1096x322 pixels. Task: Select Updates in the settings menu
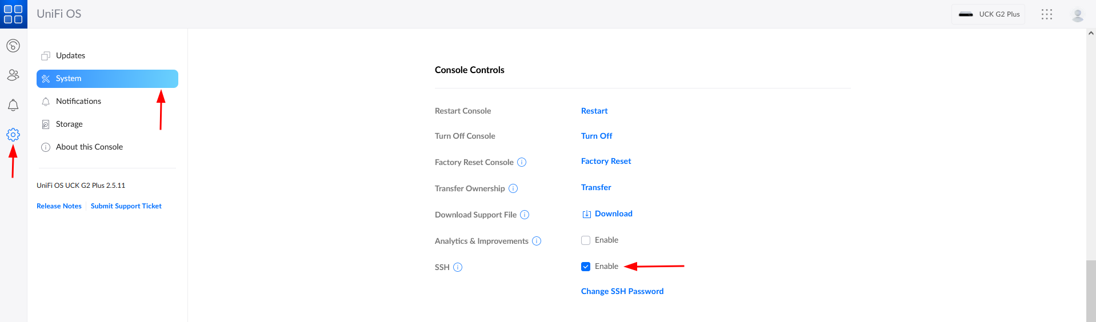pyautogui.click(x=70, y=55)
